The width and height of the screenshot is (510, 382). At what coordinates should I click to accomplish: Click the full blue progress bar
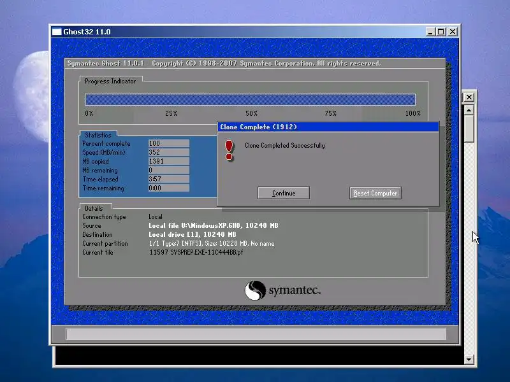pyautogui.click(x=250, y=99)
